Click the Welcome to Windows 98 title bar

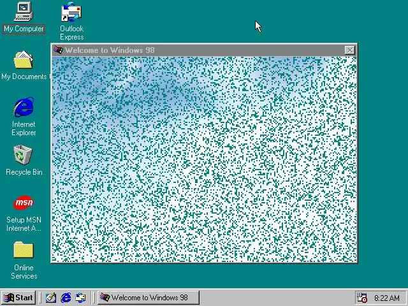pyautogui.click(x=204, y=50)
